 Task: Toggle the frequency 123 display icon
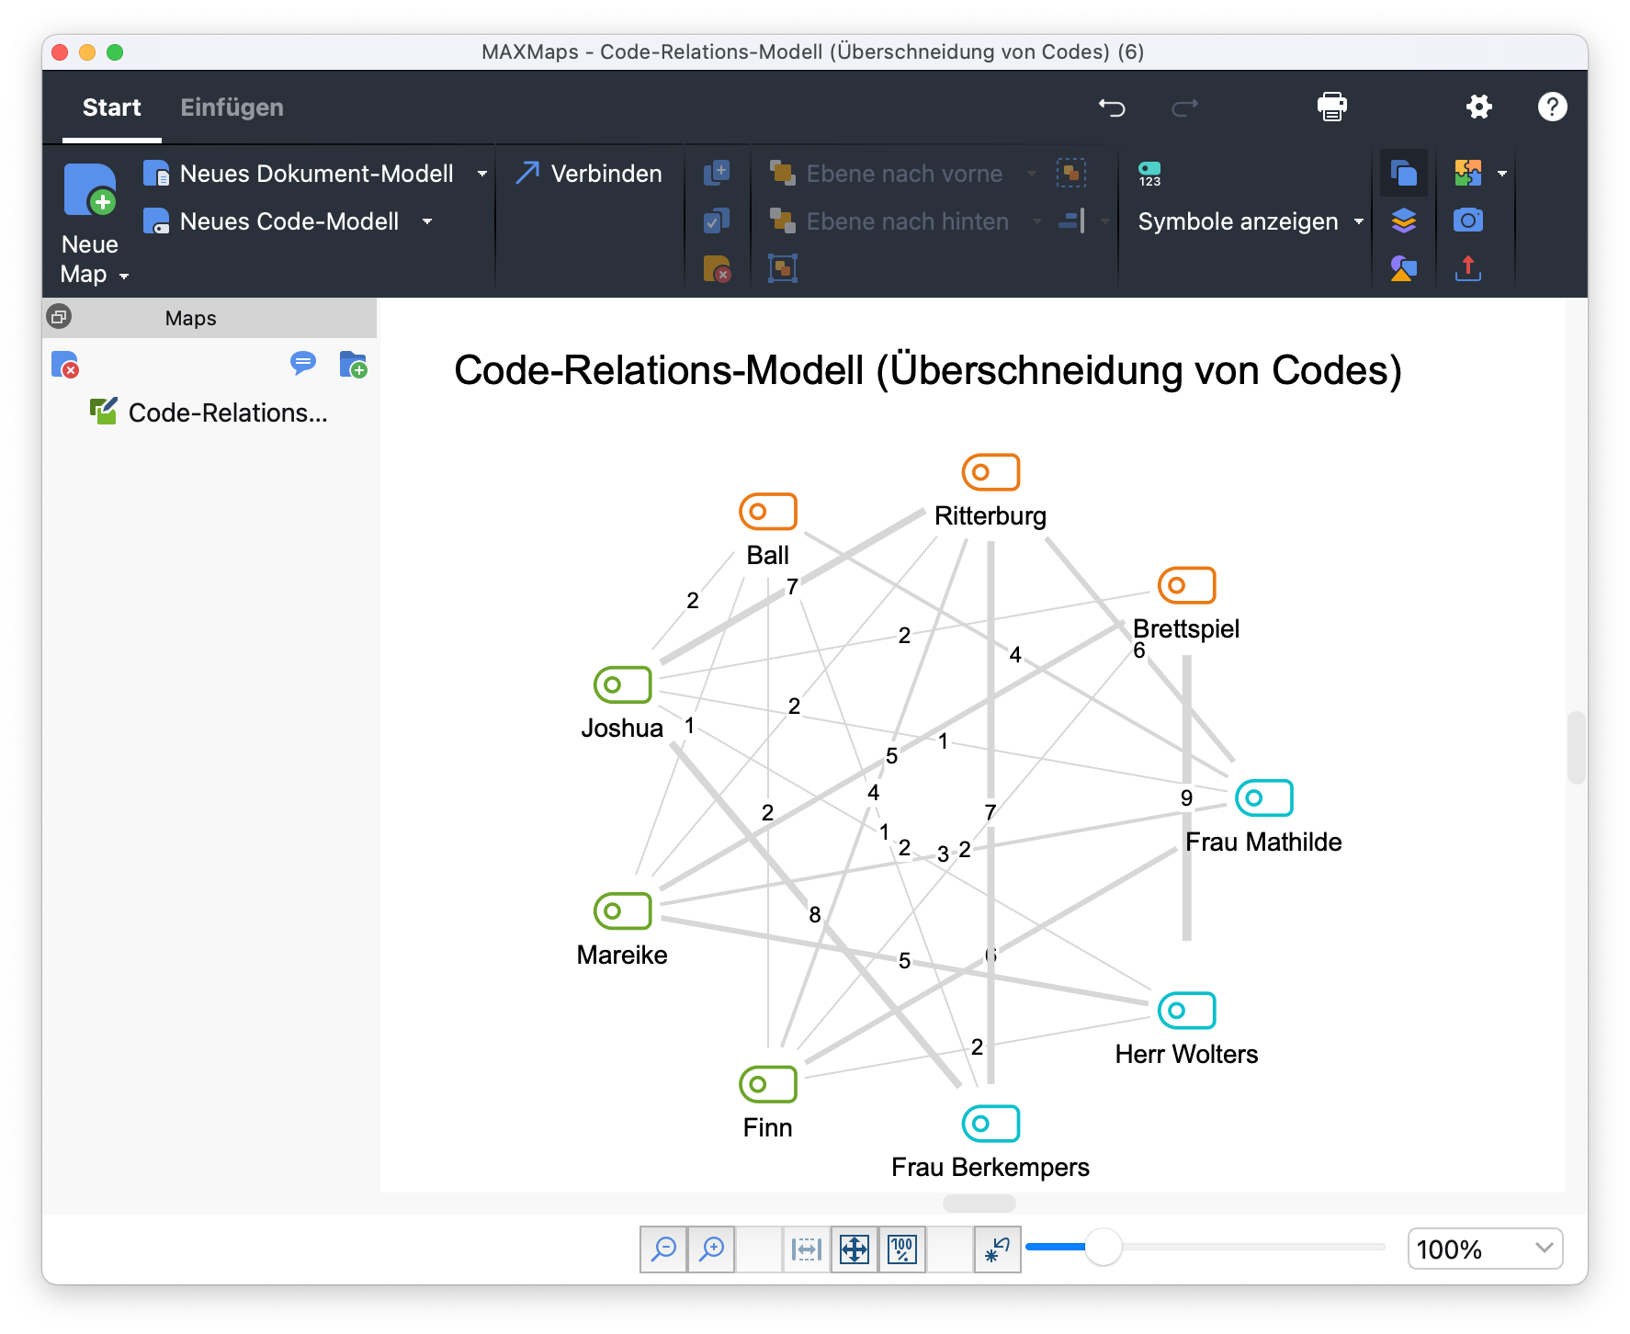point(1149,174)
